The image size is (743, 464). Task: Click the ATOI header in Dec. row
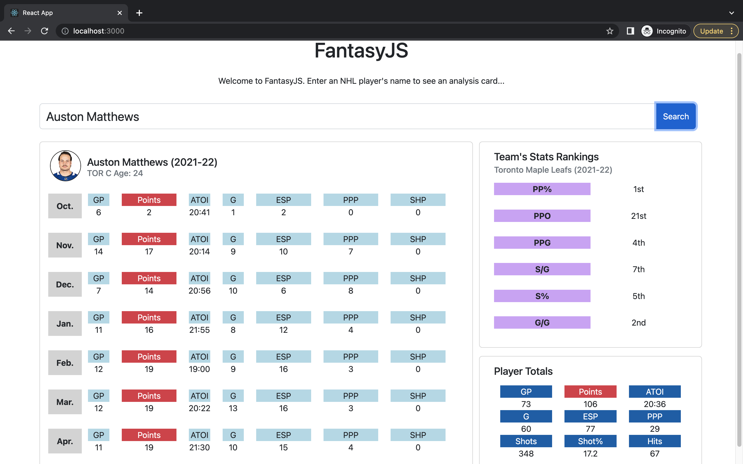200,278
